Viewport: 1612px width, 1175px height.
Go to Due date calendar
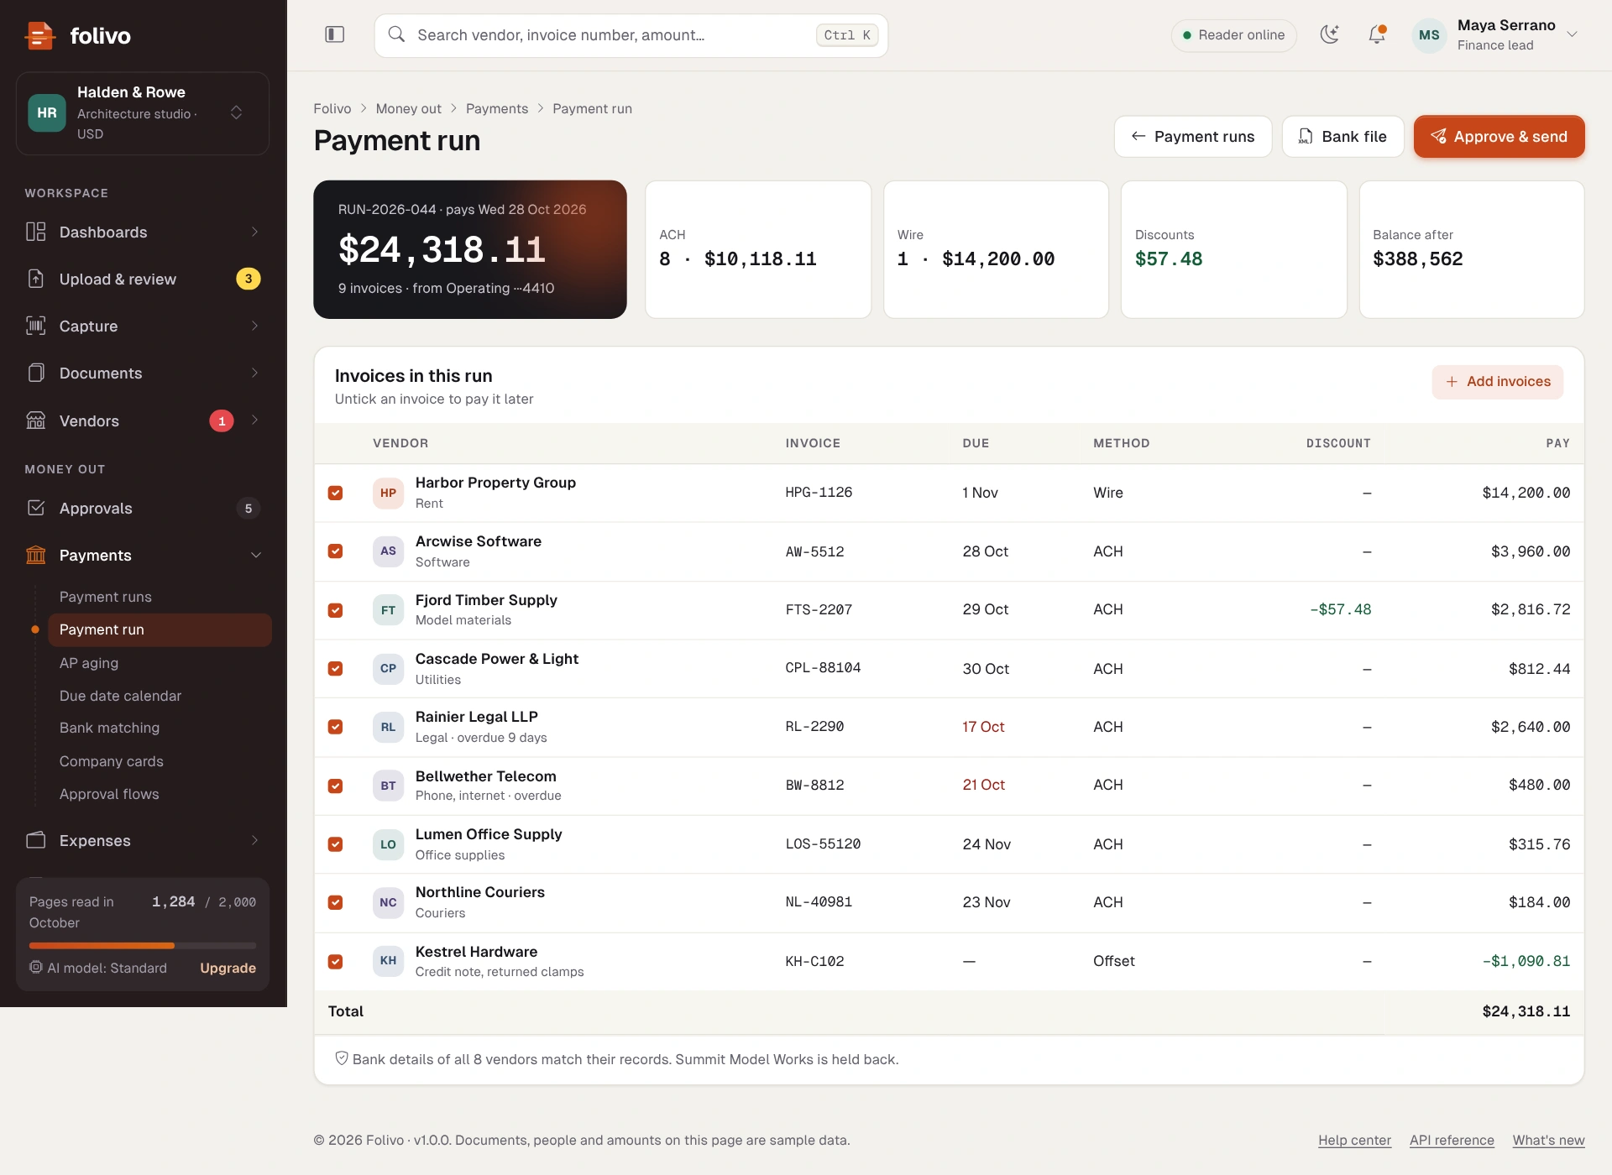click(x=160, y=696)
